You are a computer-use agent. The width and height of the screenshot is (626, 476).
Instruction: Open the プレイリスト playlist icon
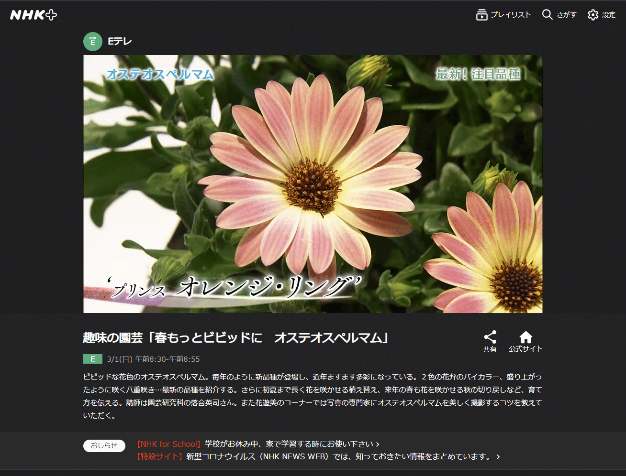tap(481, 15)
